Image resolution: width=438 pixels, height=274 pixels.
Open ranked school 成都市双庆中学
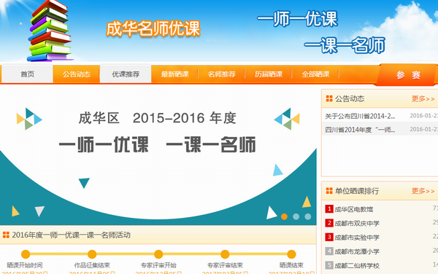[357, 223]
